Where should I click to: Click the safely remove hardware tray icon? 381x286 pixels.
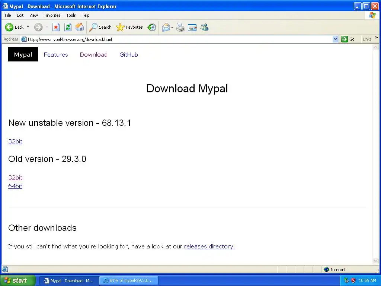(x=346, y=281)
